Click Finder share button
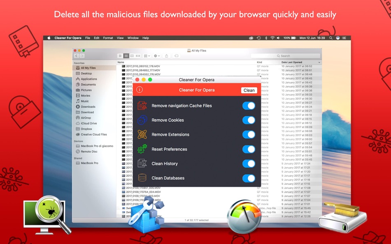 pos(167,56)
